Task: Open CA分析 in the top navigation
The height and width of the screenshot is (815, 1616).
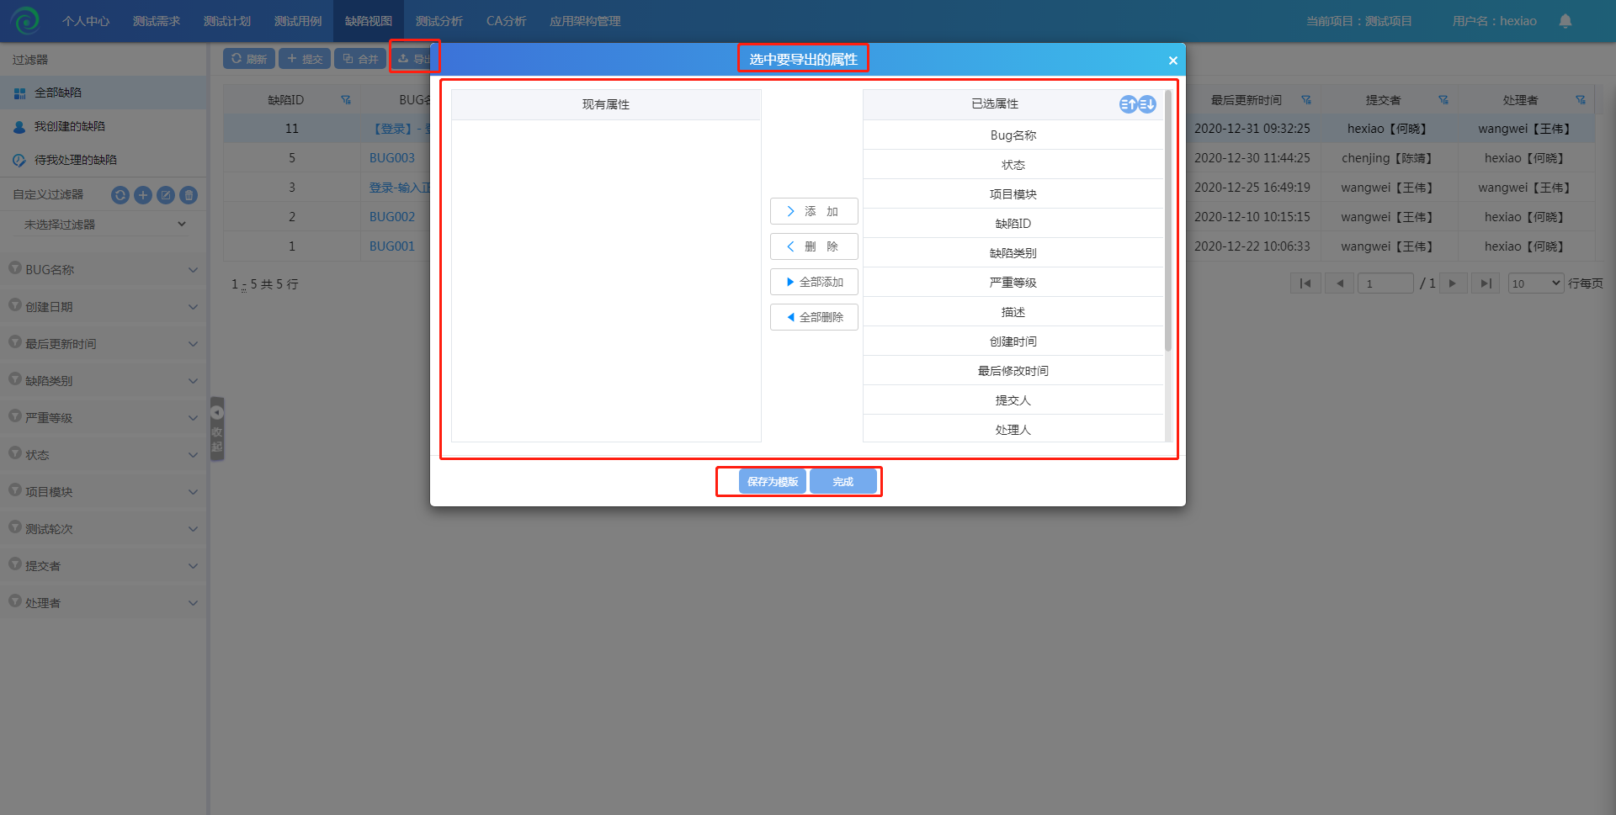Action: [x=506, y=21]
